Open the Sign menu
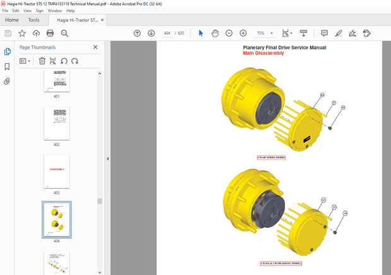 coord(39,11)
